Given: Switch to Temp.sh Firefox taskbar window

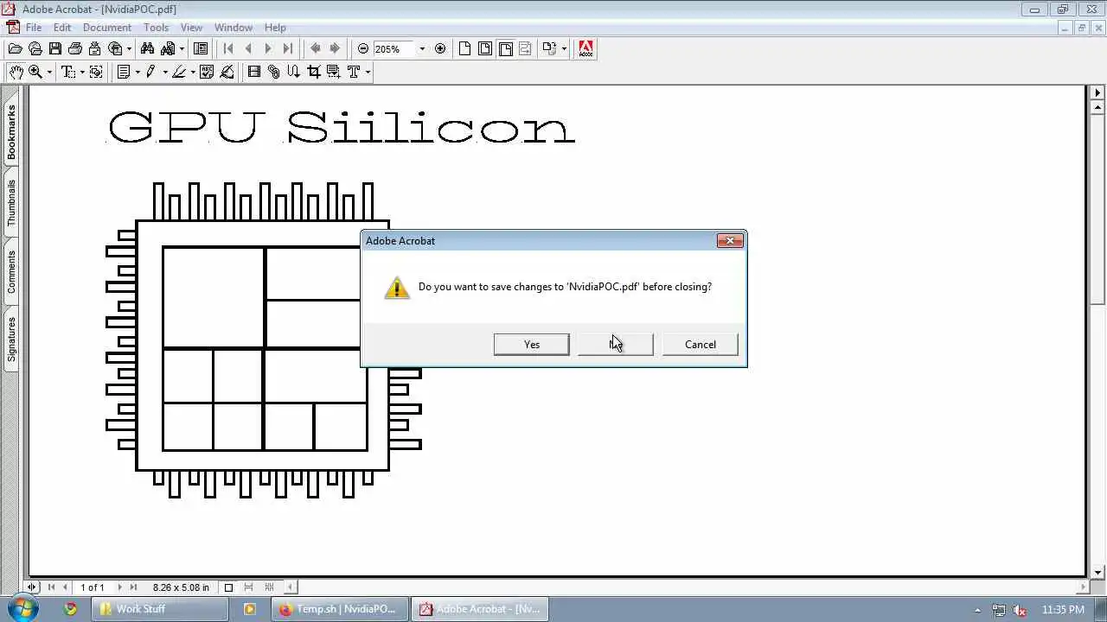Looking at the screenshot, I should coord(339,609).
